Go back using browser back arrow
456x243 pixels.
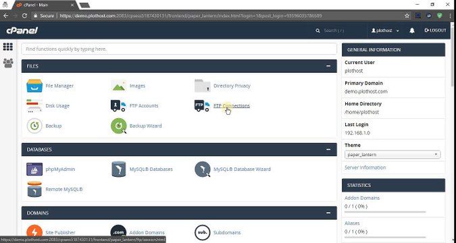click(6, 16)
